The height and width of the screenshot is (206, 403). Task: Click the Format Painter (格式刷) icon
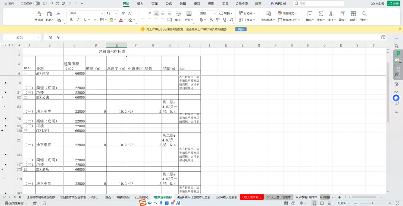point(39,14)
